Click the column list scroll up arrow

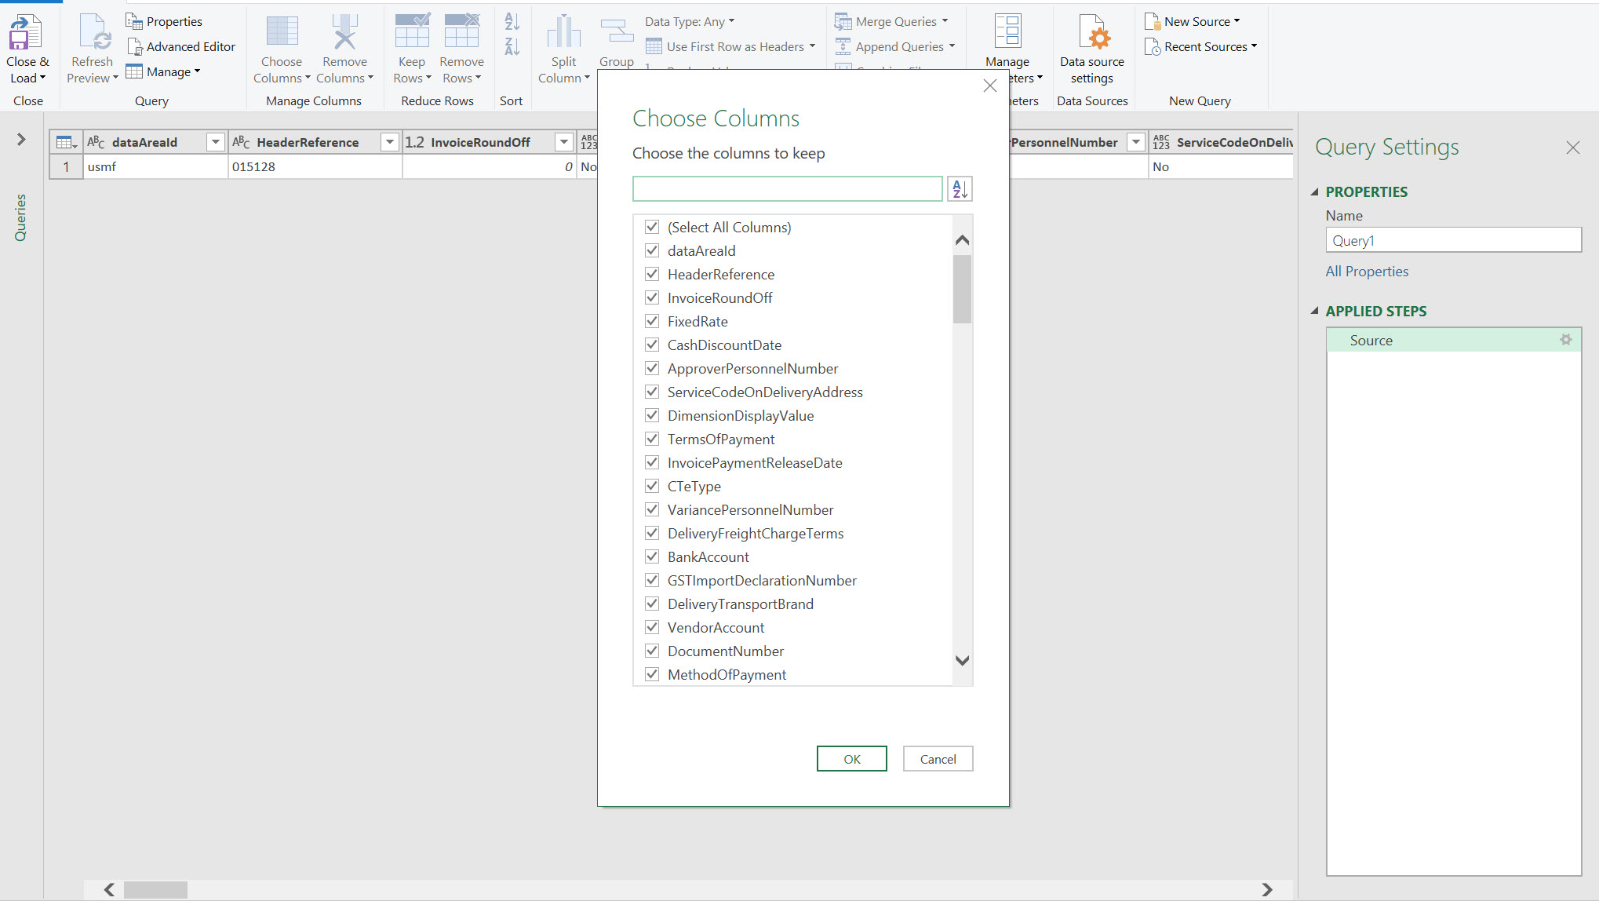962,240
